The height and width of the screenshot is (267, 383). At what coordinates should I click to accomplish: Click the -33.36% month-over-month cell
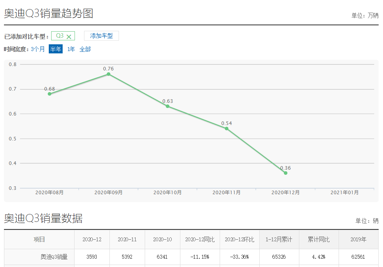(239, 257)
